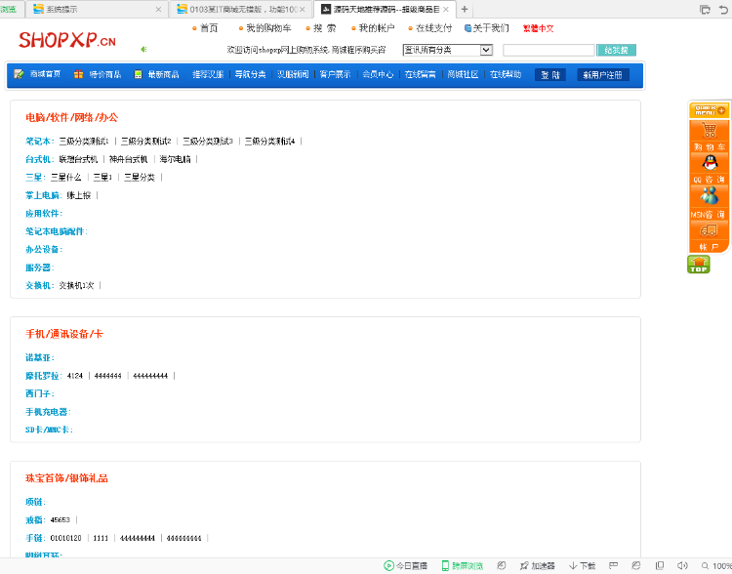
Task: Open the 4124 link under 摩托罗拉
Action: (x=75, y=376)
